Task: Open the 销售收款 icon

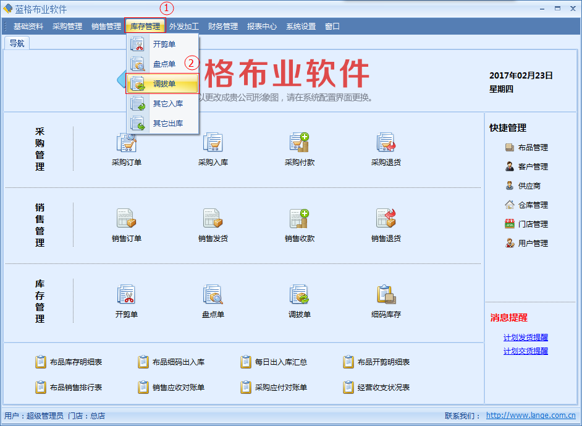Action: click(300, 218)
